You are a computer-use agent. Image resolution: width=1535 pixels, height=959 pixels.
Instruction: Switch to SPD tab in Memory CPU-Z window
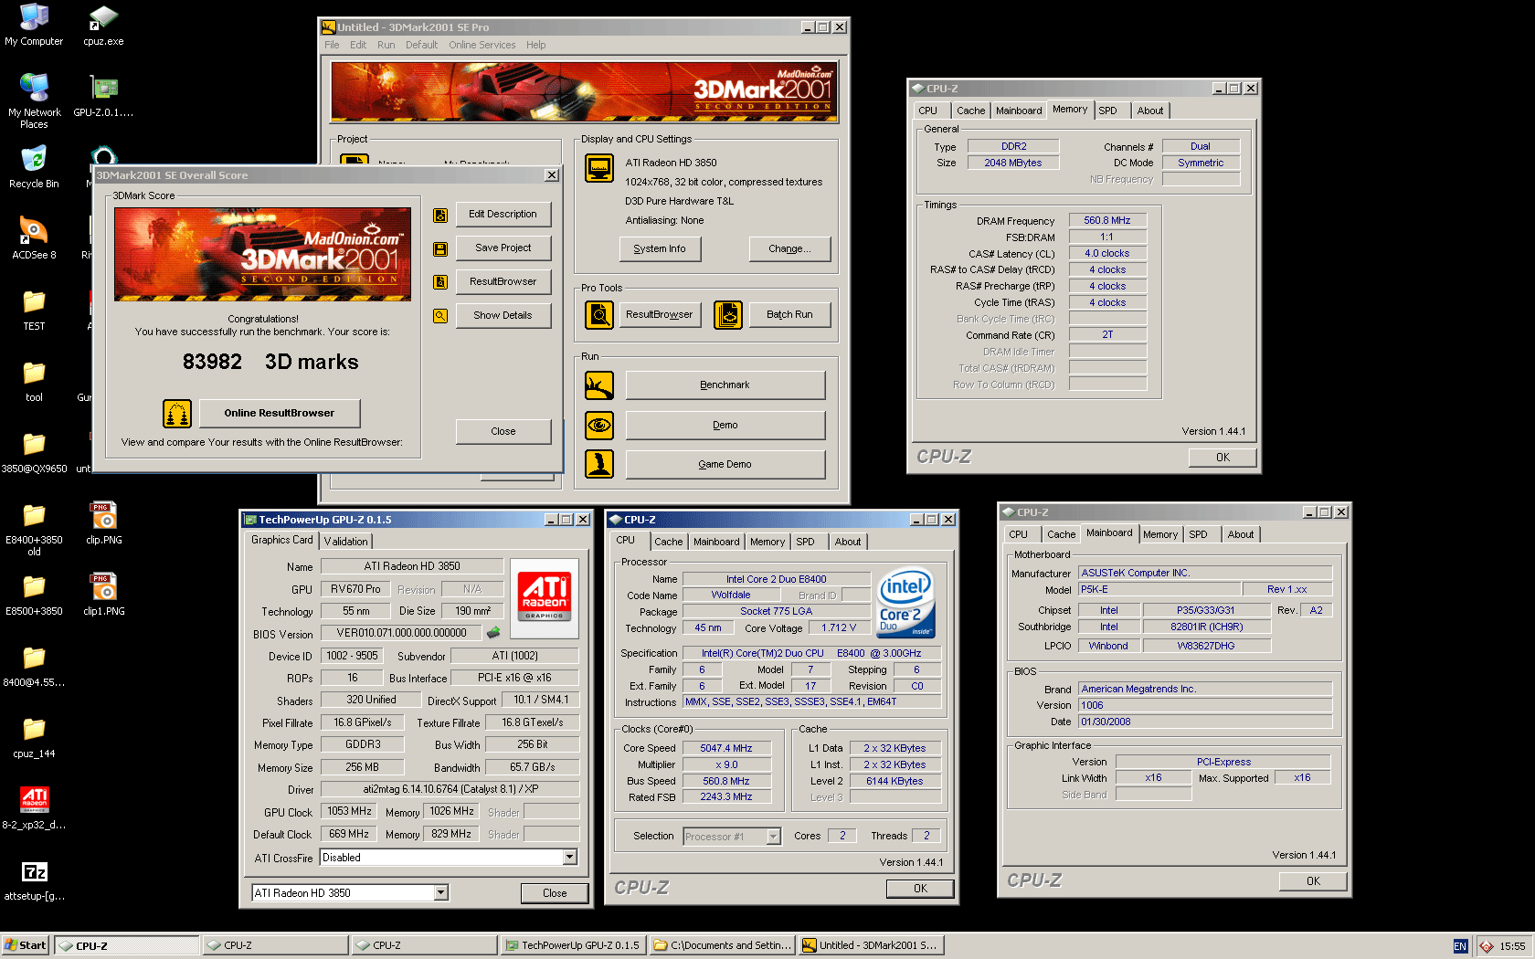coord(1108,111)
